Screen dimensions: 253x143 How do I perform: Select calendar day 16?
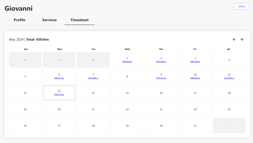coord(161,93)
